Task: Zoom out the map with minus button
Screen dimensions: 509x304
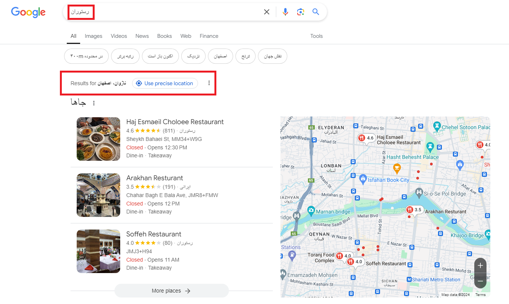Action: 480,281
